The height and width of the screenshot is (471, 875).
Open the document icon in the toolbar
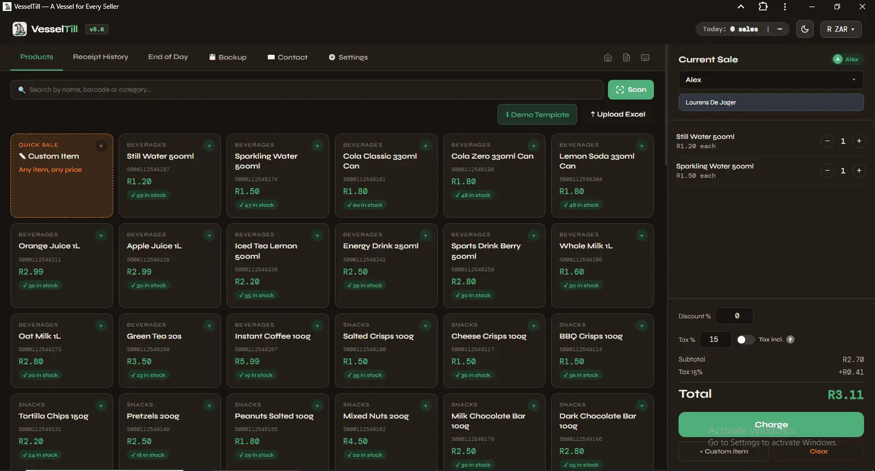point(627,57)
